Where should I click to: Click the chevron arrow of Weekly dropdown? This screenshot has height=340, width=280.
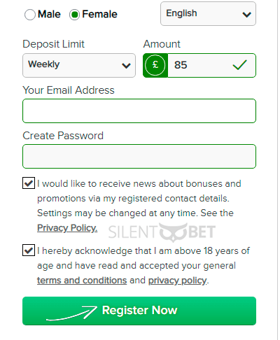click(126, 66)
